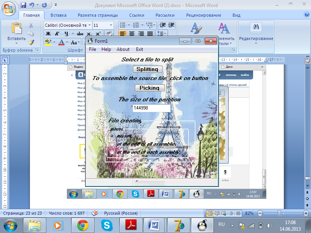Switch to the Рецензирование ribbon tab
311x233 pixels.
pyautogui.click(x=203, y=15)
